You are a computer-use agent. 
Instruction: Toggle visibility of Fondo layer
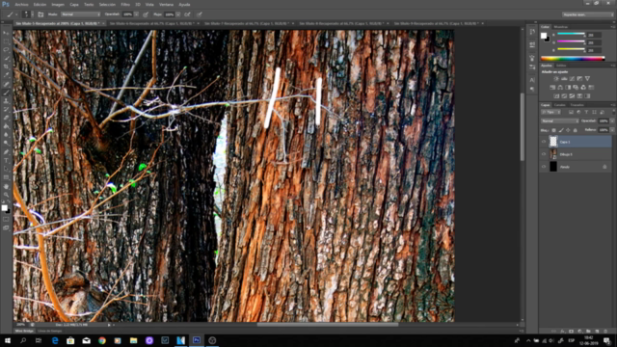tap(544, 167)
